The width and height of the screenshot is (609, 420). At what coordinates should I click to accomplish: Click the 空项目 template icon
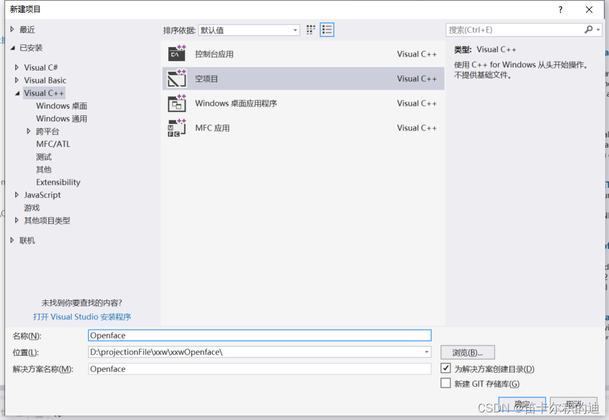click(177, 79)
